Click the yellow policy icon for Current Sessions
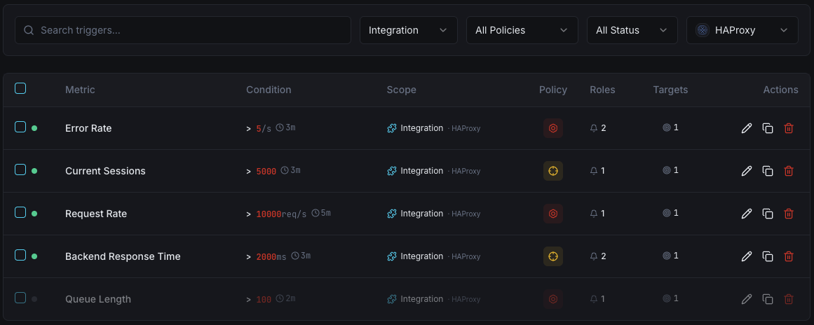The image size is (814, 325). point(553,170)
